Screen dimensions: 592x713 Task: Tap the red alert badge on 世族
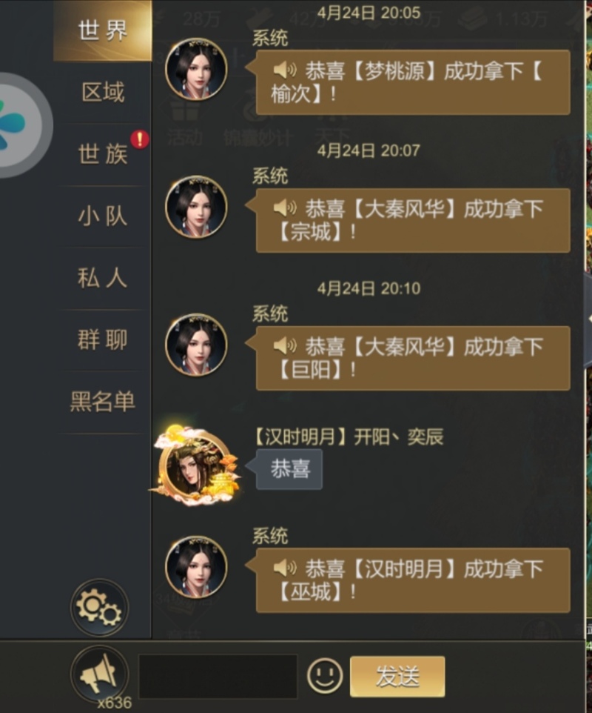pos(140,139)
